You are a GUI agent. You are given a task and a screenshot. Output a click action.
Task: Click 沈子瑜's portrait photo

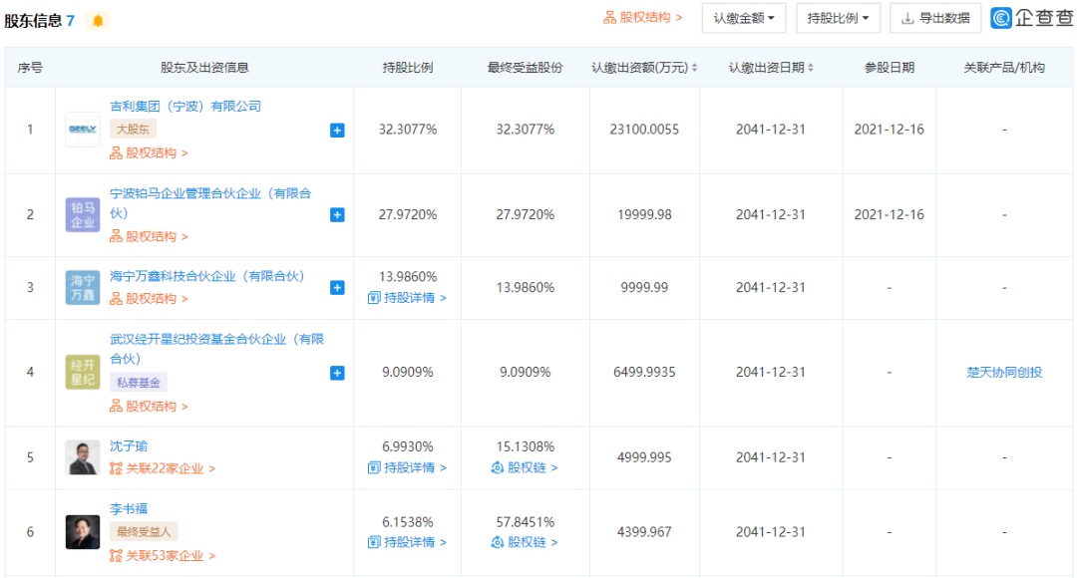[83, 457]
